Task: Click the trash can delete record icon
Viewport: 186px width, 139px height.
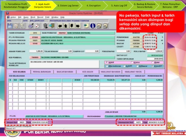Action: (45, 26)
